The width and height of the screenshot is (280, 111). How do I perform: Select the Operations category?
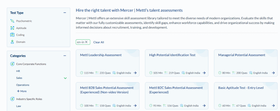(23, 85)
